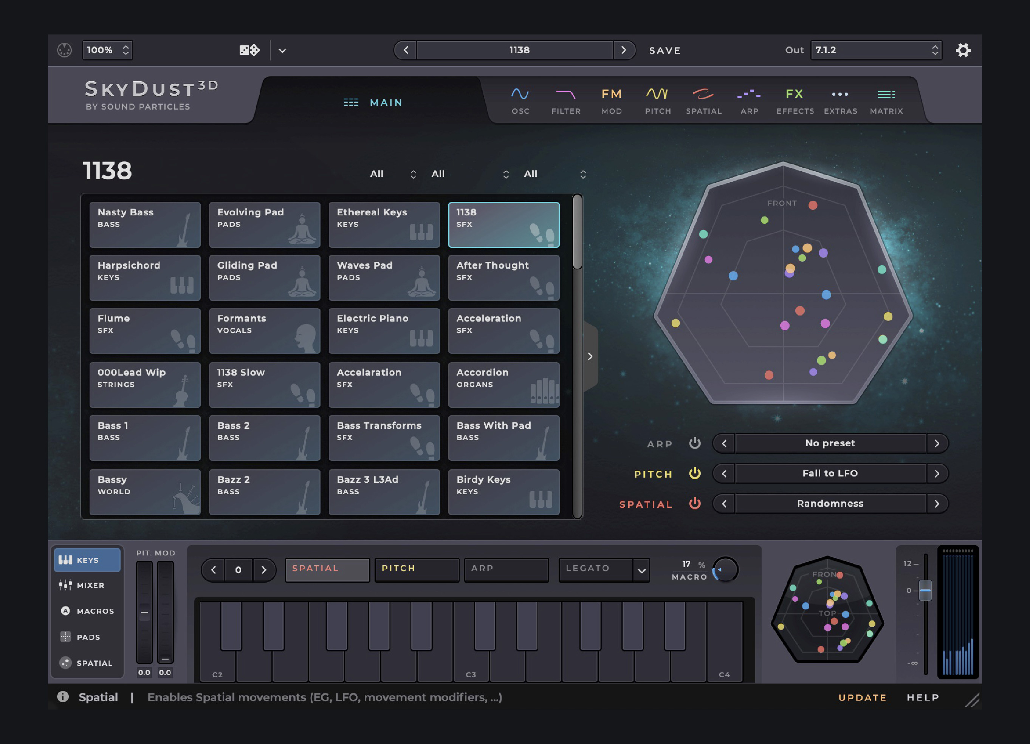Show the MIXER panel
This screenshot has height=744, width=1030.
[87, 585]
